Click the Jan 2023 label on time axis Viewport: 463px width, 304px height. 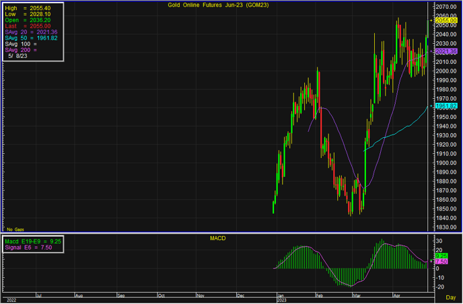pos(281,297)
